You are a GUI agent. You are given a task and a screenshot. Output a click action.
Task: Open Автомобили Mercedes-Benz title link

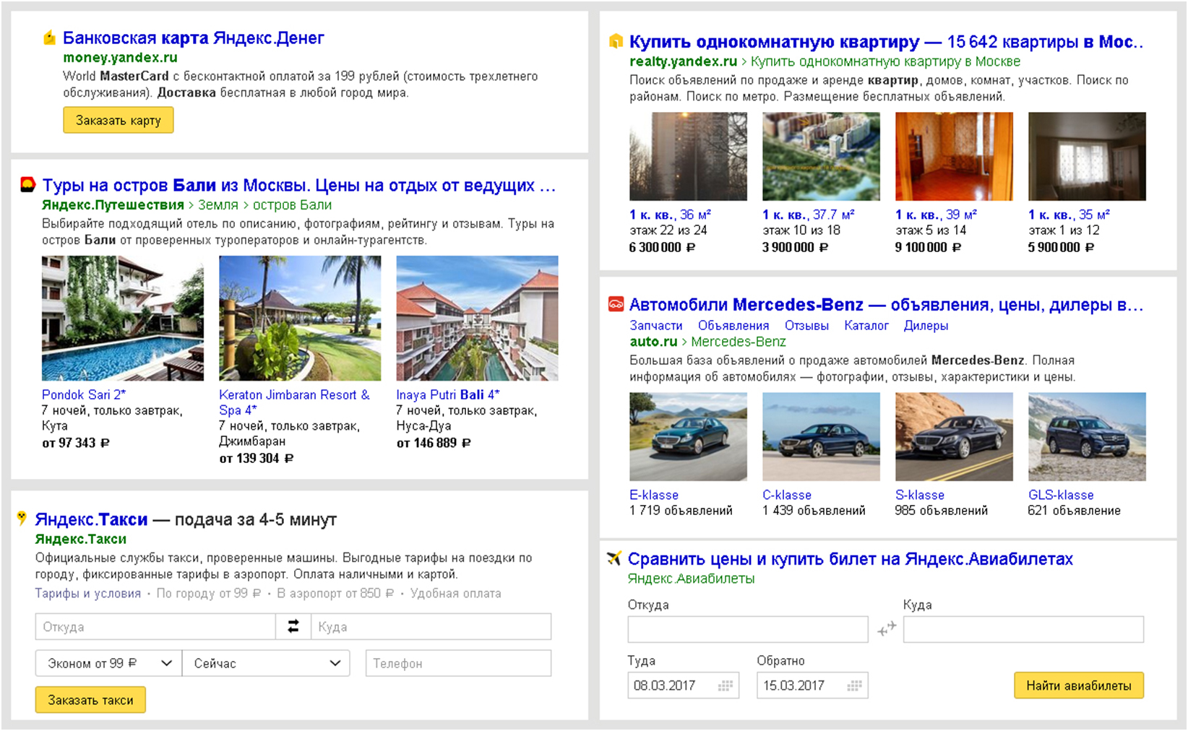[x=886, y=304]
